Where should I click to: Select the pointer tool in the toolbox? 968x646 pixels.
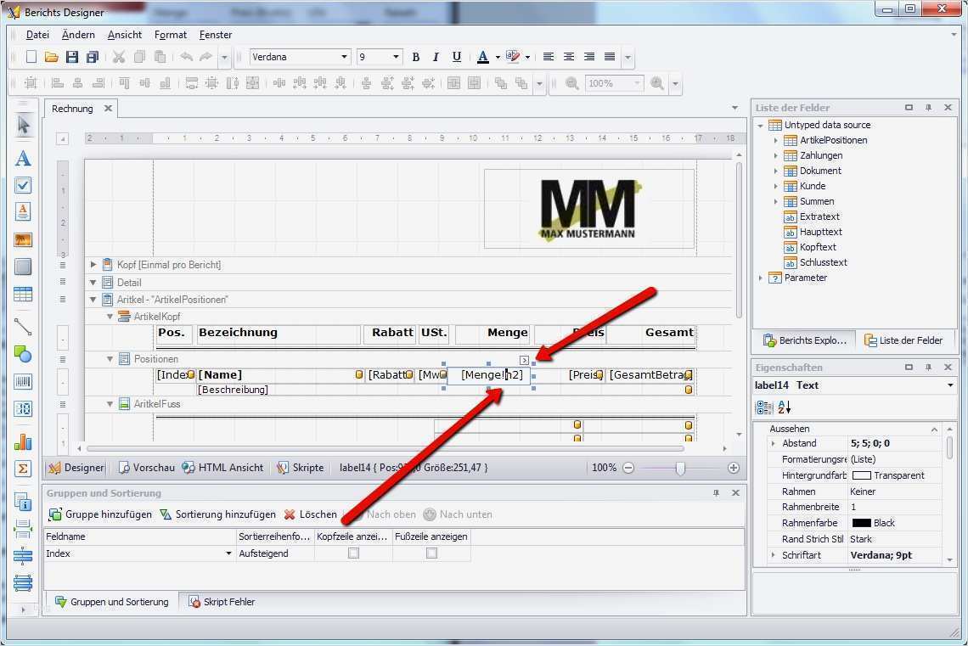23,126
